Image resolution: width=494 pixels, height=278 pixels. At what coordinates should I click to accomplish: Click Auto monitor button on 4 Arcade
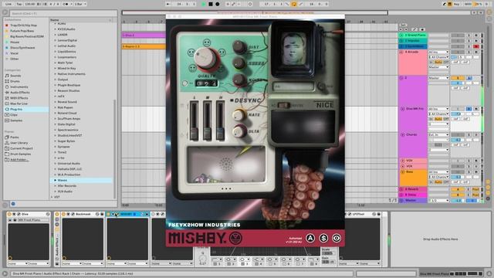click(x=438, y=63)
